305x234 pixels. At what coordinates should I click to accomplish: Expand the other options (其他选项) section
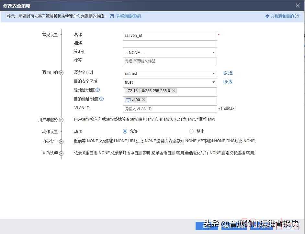pos(61,154)
